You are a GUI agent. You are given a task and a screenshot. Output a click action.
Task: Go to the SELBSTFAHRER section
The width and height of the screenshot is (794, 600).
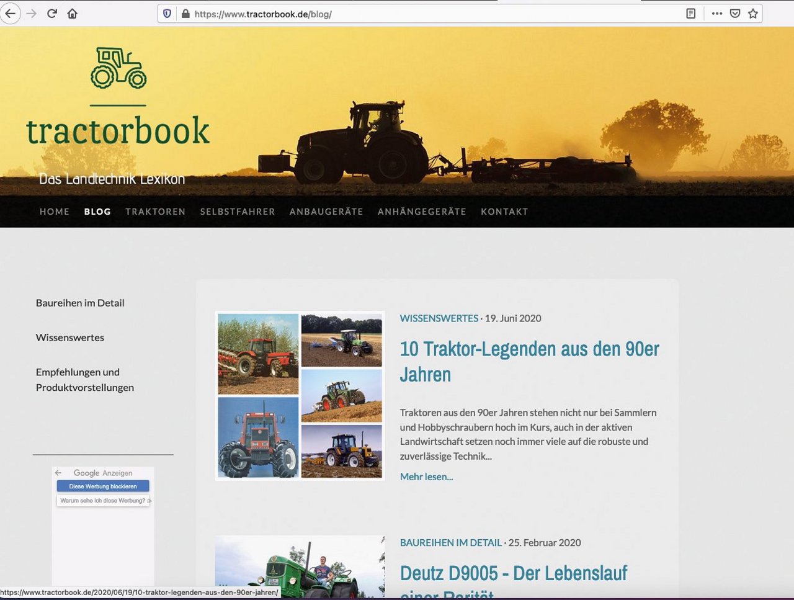(238, 212)
